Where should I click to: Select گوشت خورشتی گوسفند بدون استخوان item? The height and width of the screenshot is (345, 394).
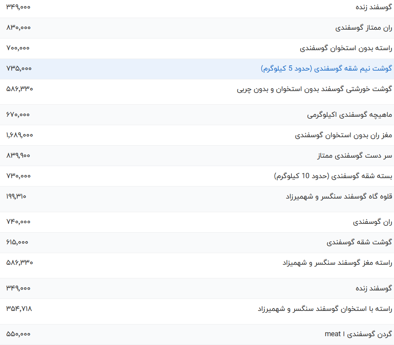[x=314, y=89]
